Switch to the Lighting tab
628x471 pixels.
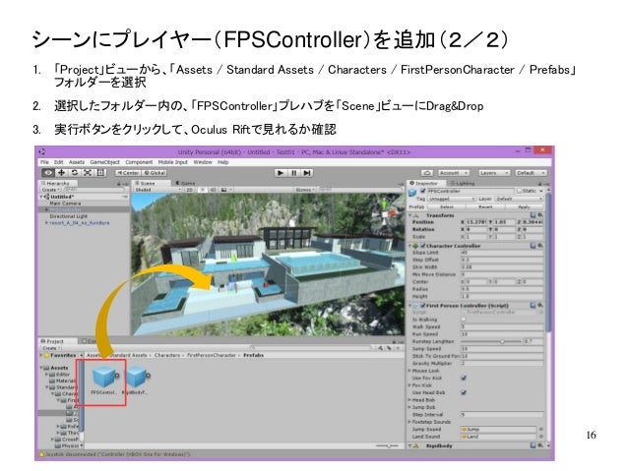click(x=462, y=183)
